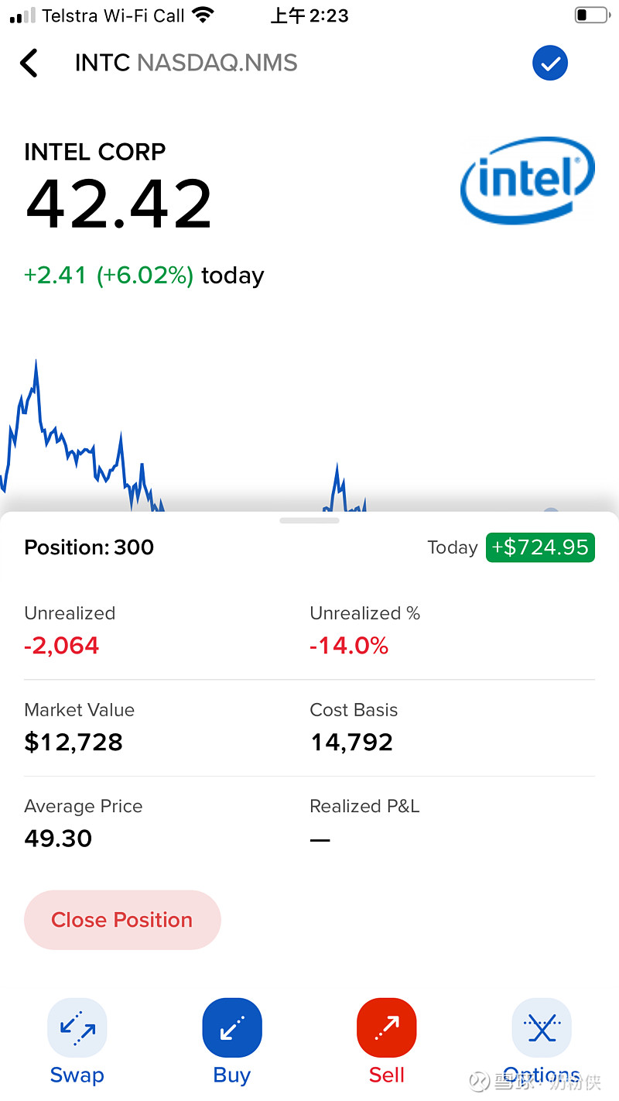Viewport: 619px width, 1101px height.
Task: Expand the position panel drag handle
Action: click(x=309, y=520)
